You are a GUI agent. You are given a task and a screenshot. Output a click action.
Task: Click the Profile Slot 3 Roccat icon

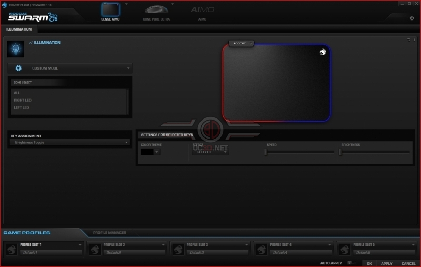coord(178,249)
